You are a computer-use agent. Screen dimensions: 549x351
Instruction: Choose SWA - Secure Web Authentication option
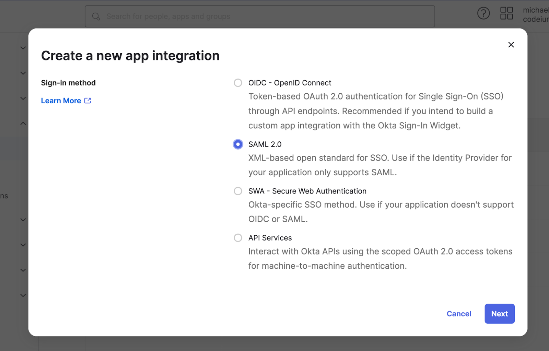point(238,191)
